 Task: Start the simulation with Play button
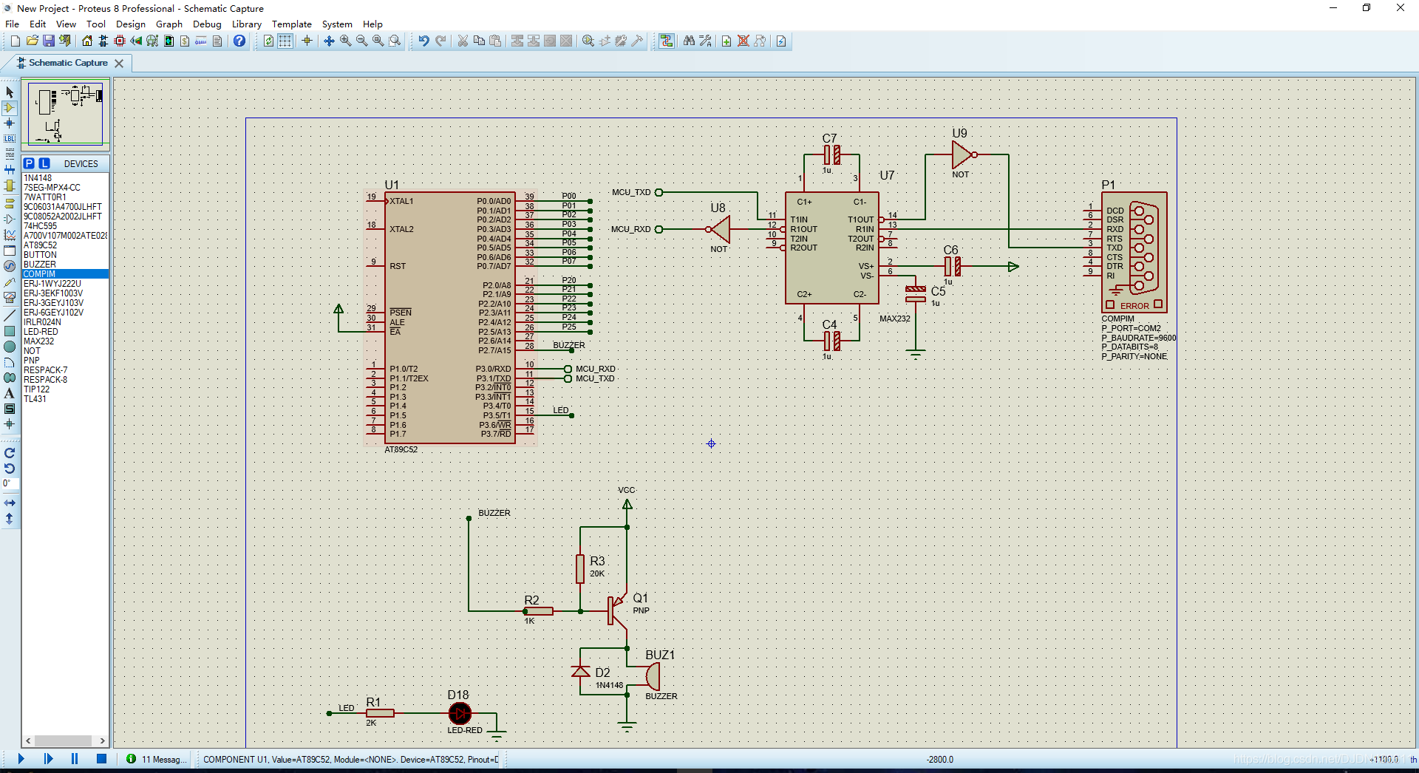21,759
